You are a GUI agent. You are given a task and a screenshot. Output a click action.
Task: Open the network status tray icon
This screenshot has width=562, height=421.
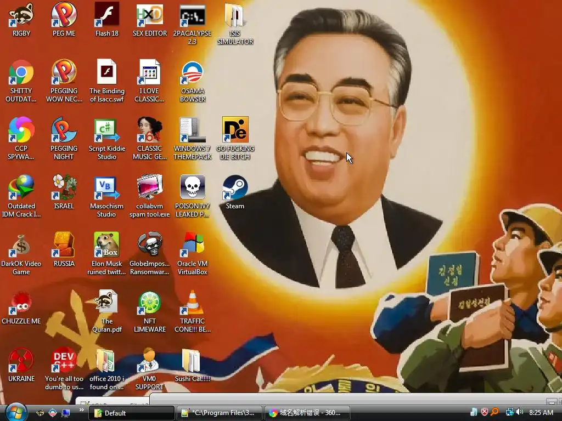tap(509, 412)
